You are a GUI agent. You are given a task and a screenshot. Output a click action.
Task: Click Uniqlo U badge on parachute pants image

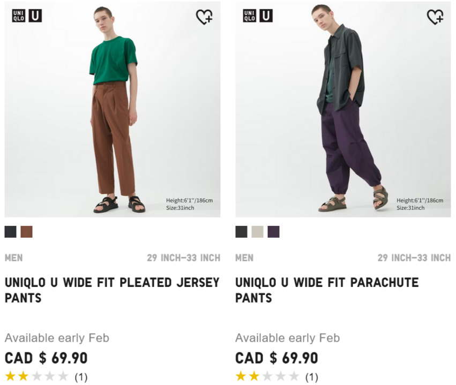[266, 16]
